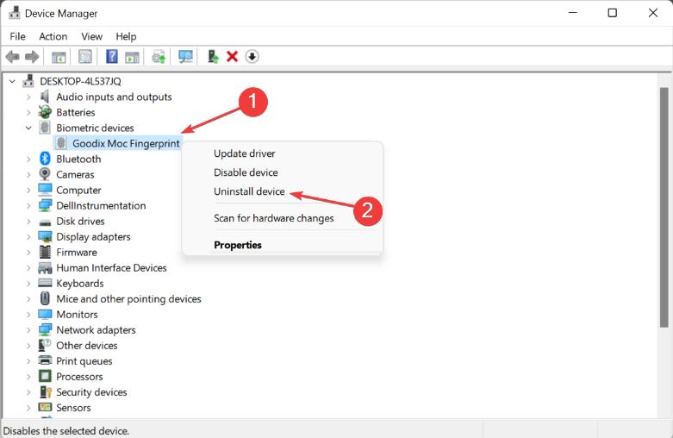Select the DellInstrumentation label

coord(101,205)
